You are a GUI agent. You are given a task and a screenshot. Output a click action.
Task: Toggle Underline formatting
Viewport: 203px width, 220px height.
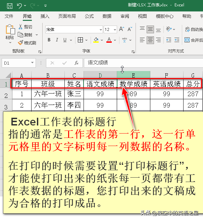click(65, 40)
